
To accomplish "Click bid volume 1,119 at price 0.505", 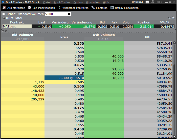I will [23, 82].
